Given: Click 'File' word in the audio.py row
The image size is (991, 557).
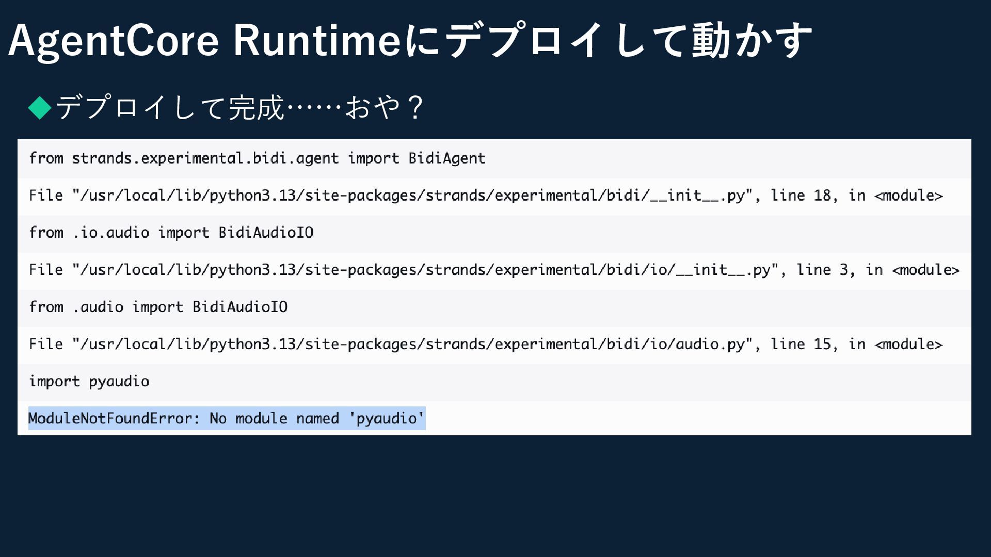Looking at the screenshot, I should (45, 345).
